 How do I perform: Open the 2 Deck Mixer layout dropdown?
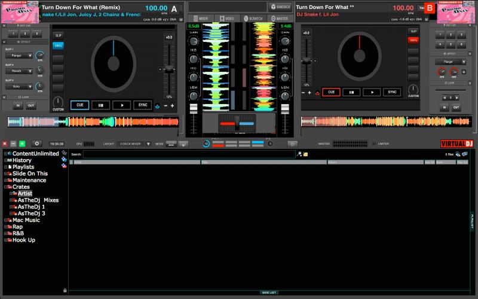pyautogui.click(x=134, y=144)
